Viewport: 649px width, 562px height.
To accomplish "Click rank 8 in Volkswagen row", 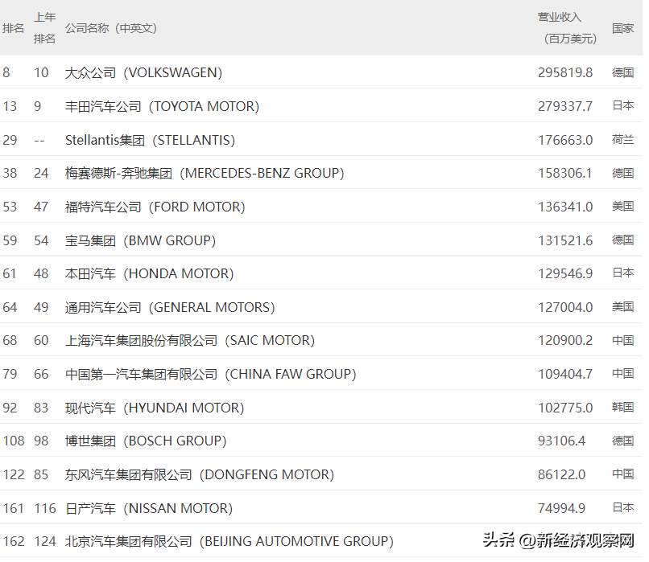I will tap(6, 72).
